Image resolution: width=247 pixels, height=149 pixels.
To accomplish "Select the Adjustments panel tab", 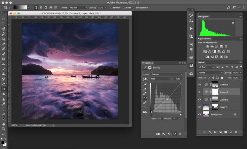I will [204, 39].
